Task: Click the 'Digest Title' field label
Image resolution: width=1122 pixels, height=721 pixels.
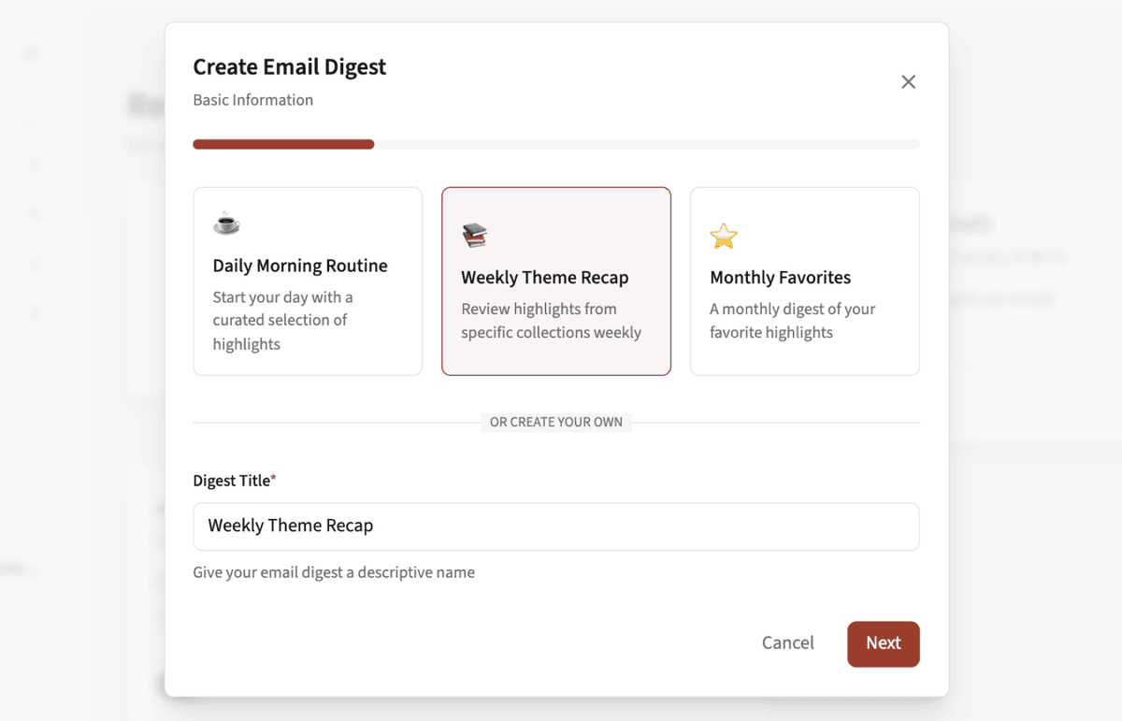Action: [235, 481]
